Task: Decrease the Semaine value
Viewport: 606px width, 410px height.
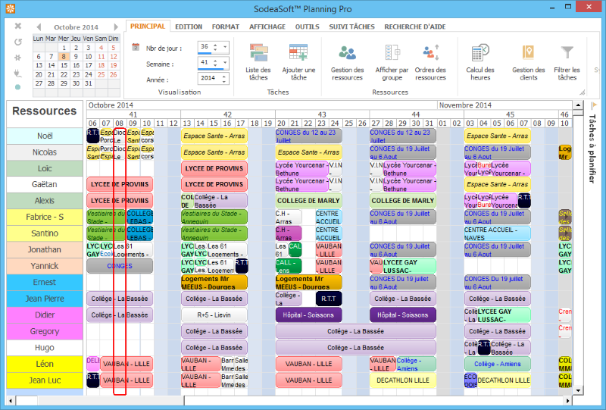Action: 215,65
